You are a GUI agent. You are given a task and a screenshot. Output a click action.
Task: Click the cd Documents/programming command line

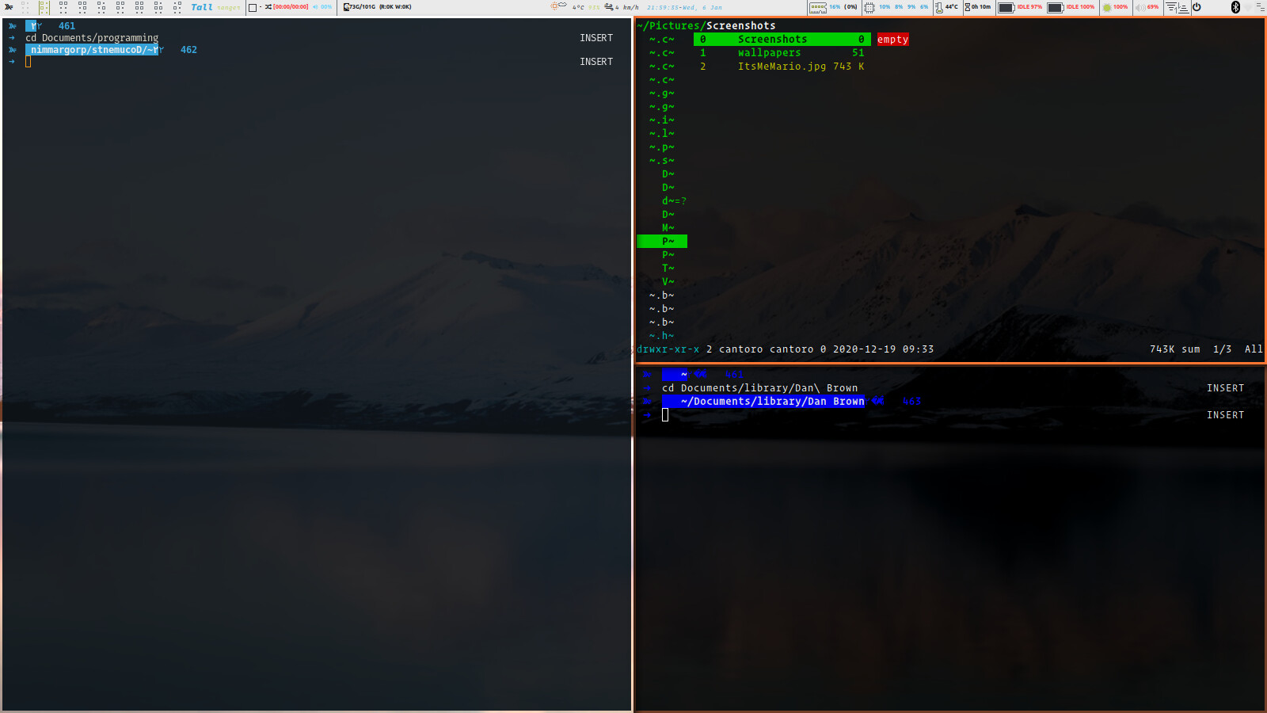[92, 37]
